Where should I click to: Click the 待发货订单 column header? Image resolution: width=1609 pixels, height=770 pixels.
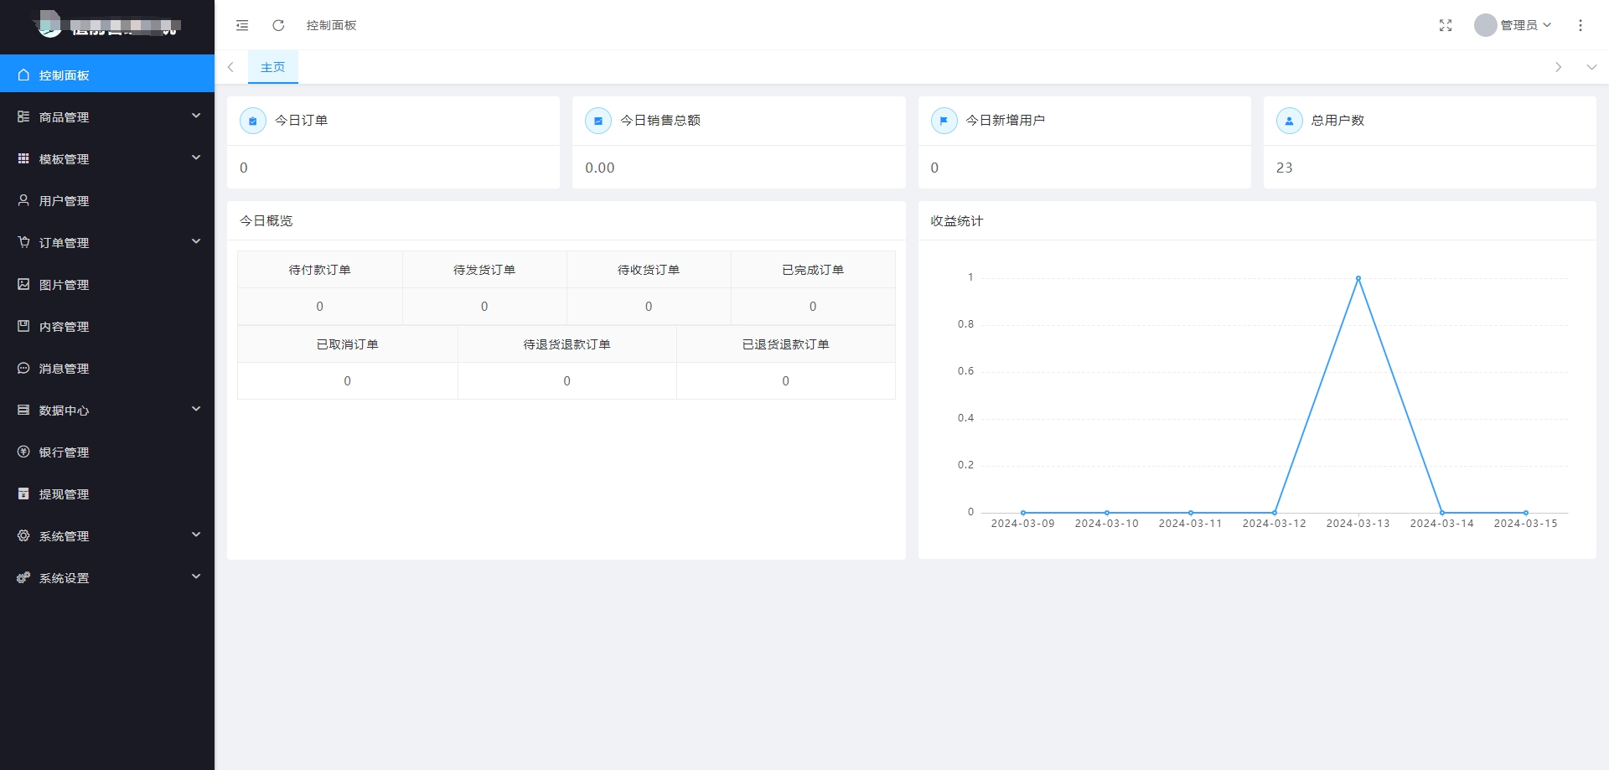tap(484, 270)
